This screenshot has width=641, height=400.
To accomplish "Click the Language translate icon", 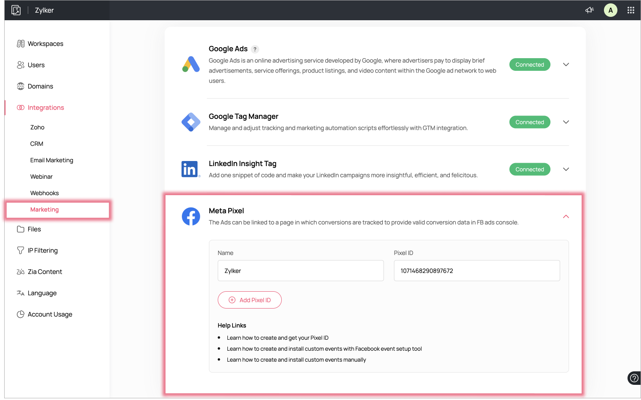I will (x=21, y=293).
